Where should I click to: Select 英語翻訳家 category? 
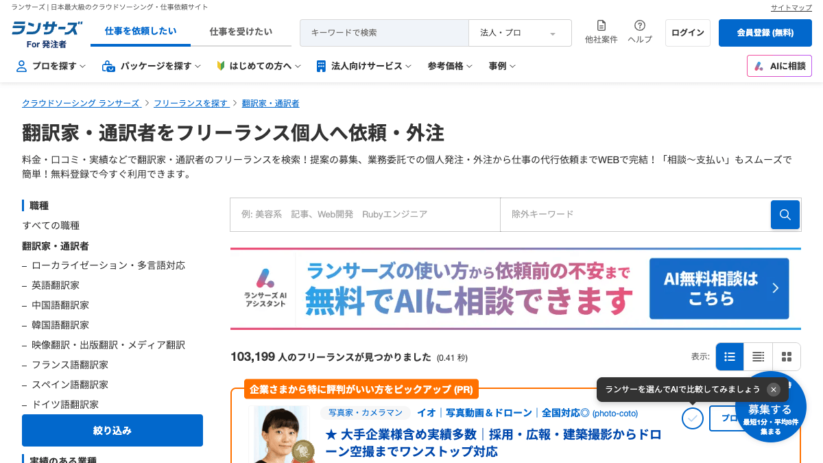[x=56, y=285]
